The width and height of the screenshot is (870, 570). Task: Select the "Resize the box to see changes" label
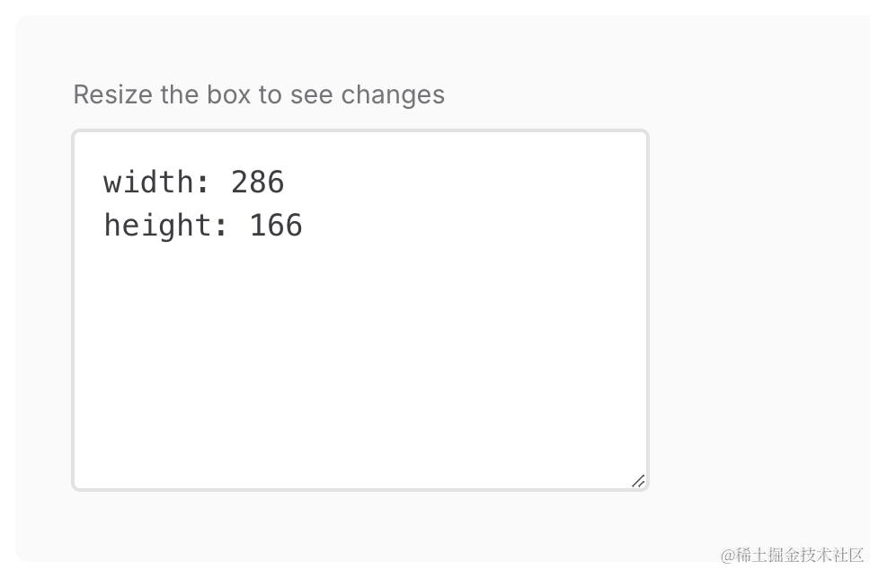(258, 94)
